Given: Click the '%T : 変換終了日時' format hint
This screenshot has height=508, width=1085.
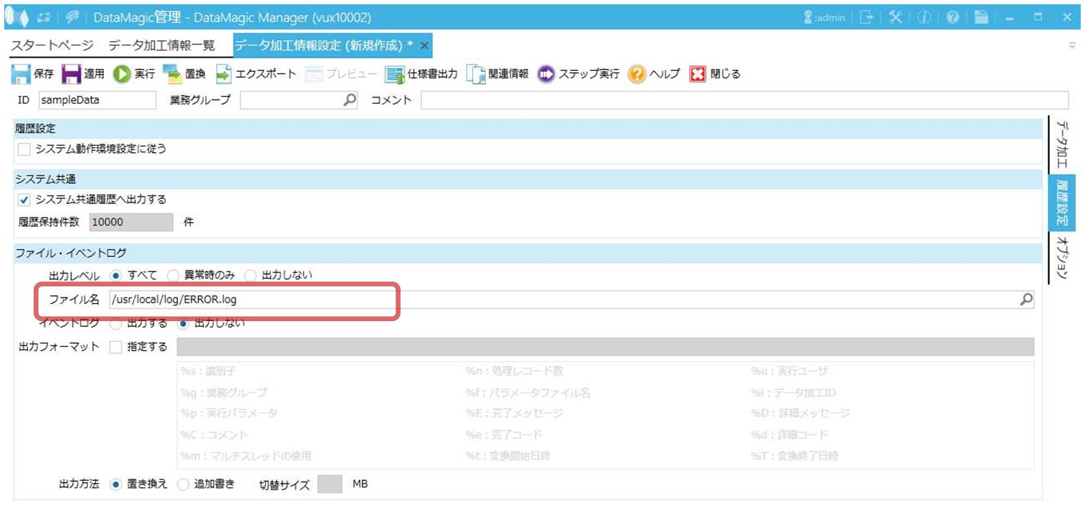Looking at the screenshot, I should click(x=794, y=456).
